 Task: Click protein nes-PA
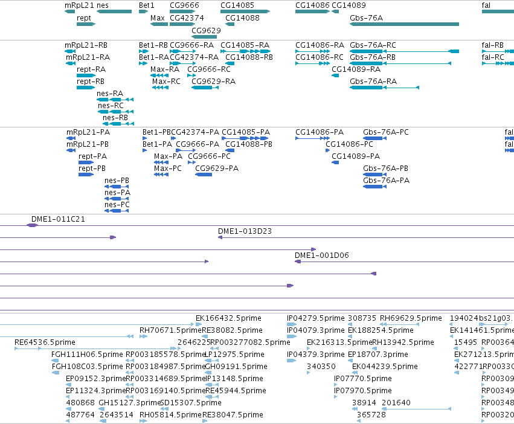click(117, 193)
